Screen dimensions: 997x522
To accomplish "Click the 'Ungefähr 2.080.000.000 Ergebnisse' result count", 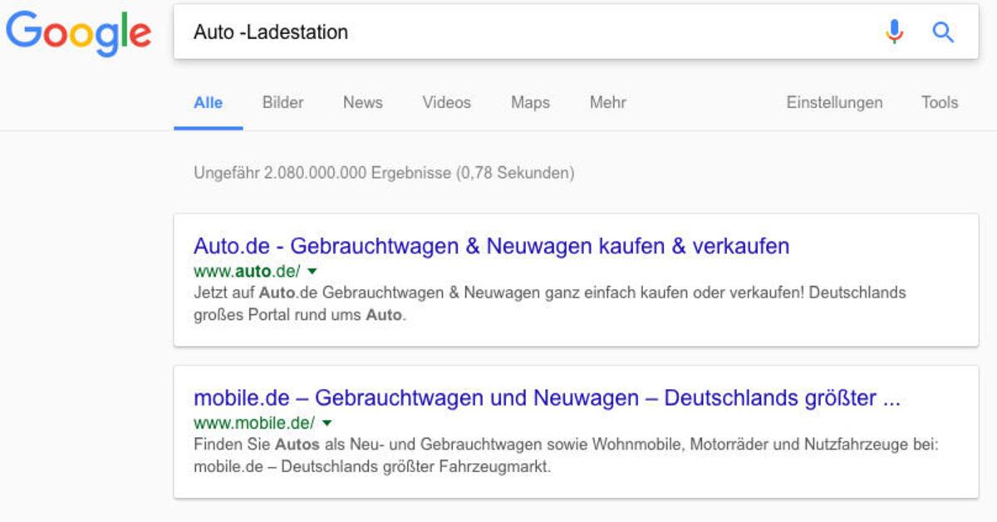I will 384,174.
